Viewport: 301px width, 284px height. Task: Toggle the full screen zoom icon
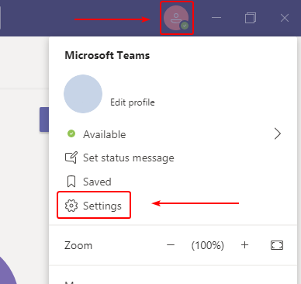coord(277,245)
